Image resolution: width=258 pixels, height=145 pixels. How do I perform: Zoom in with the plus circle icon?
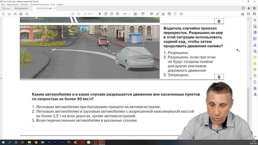click(117, 14)
